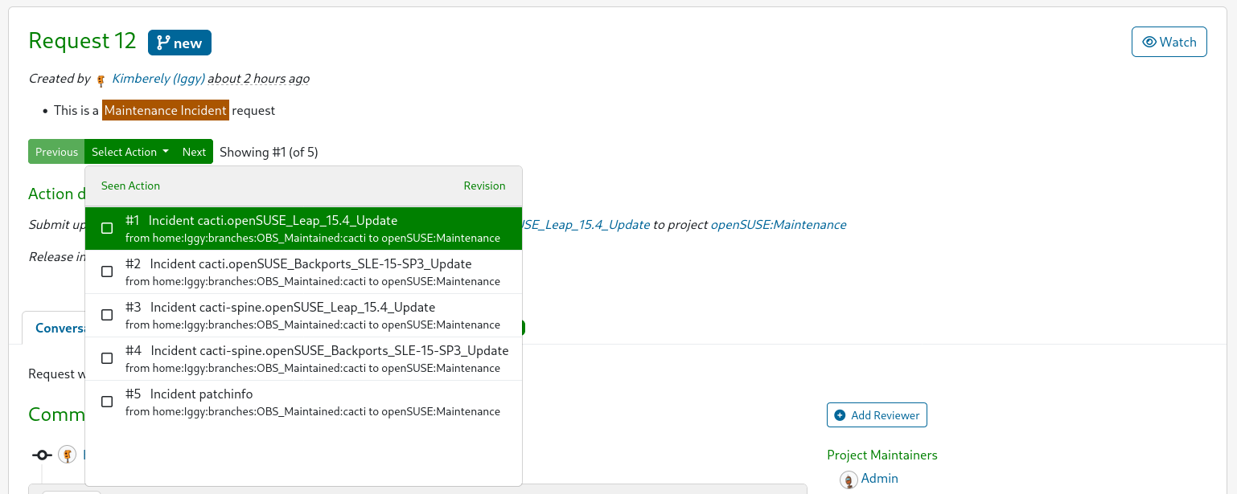This screenshot has width=1237, height=494.
Task: Check the box for action #1 cacti Leap update
Action: 107,228
